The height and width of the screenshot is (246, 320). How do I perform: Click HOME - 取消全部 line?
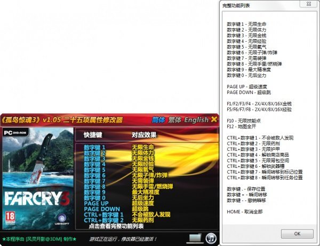[x=245, y=212]
